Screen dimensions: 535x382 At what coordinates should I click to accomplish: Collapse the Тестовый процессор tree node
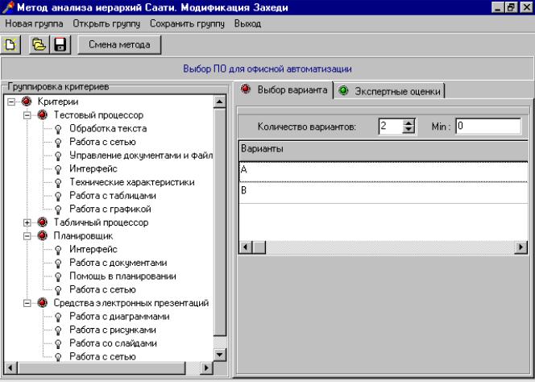coord(28,115)
